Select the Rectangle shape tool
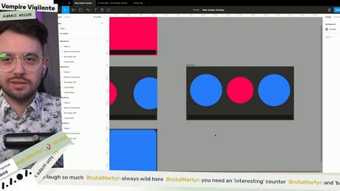The width and height of the screenshot is (340, 191). [81, 10]
